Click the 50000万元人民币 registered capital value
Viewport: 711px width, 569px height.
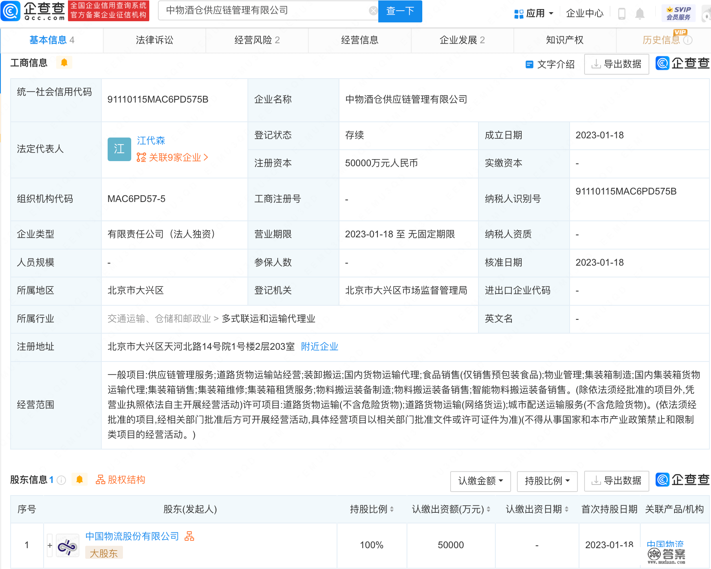[381, 163]
